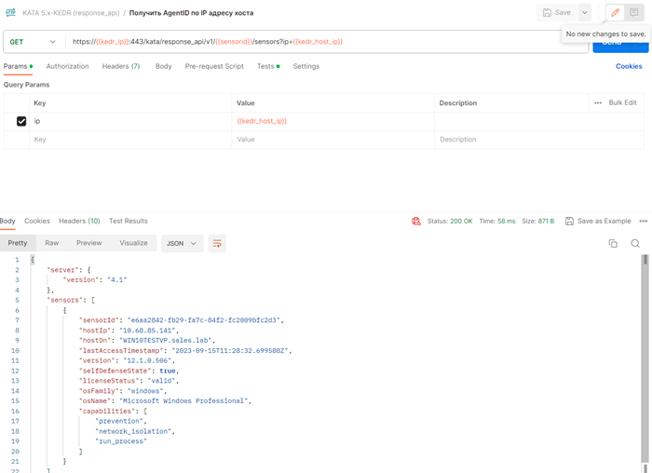The width and height of the screenshot is (652, 473).
Task: Copy response body using copy icon
Action: click(x=613, y=243)
